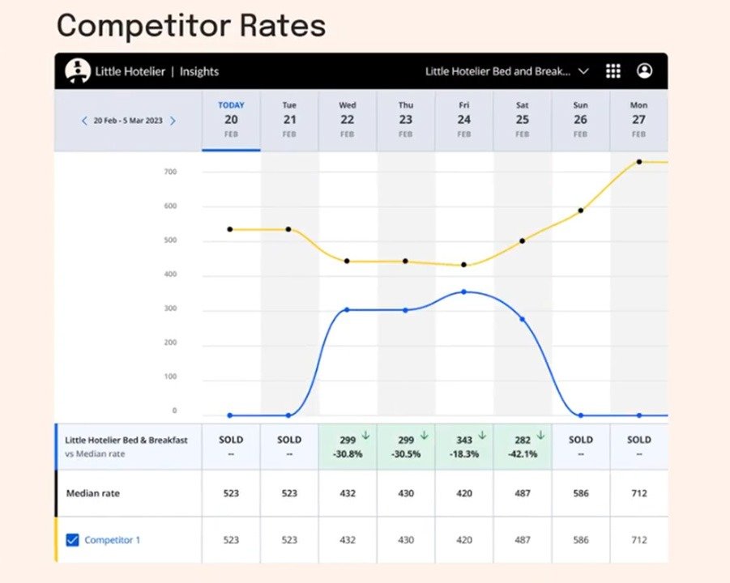Open the Insights menu item
This screenshot has height=583, width=730.
coord(199,71)
